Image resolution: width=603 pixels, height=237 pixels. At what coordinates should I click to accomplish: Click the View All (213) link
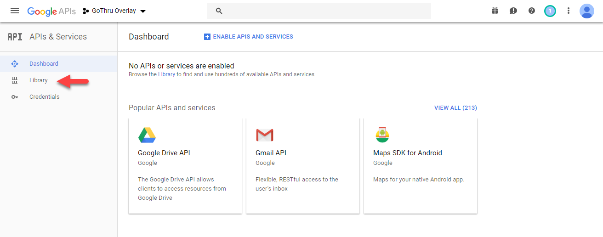click(455, 108)
